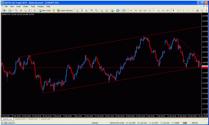Select the M15 timeframe button
The image size is (209, 125).
pos(140,11)
